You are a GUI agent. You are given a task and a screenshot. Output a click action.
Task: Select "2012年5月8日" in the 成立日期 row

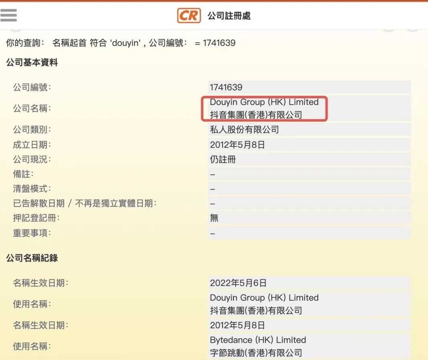click(x=237, y=145)
